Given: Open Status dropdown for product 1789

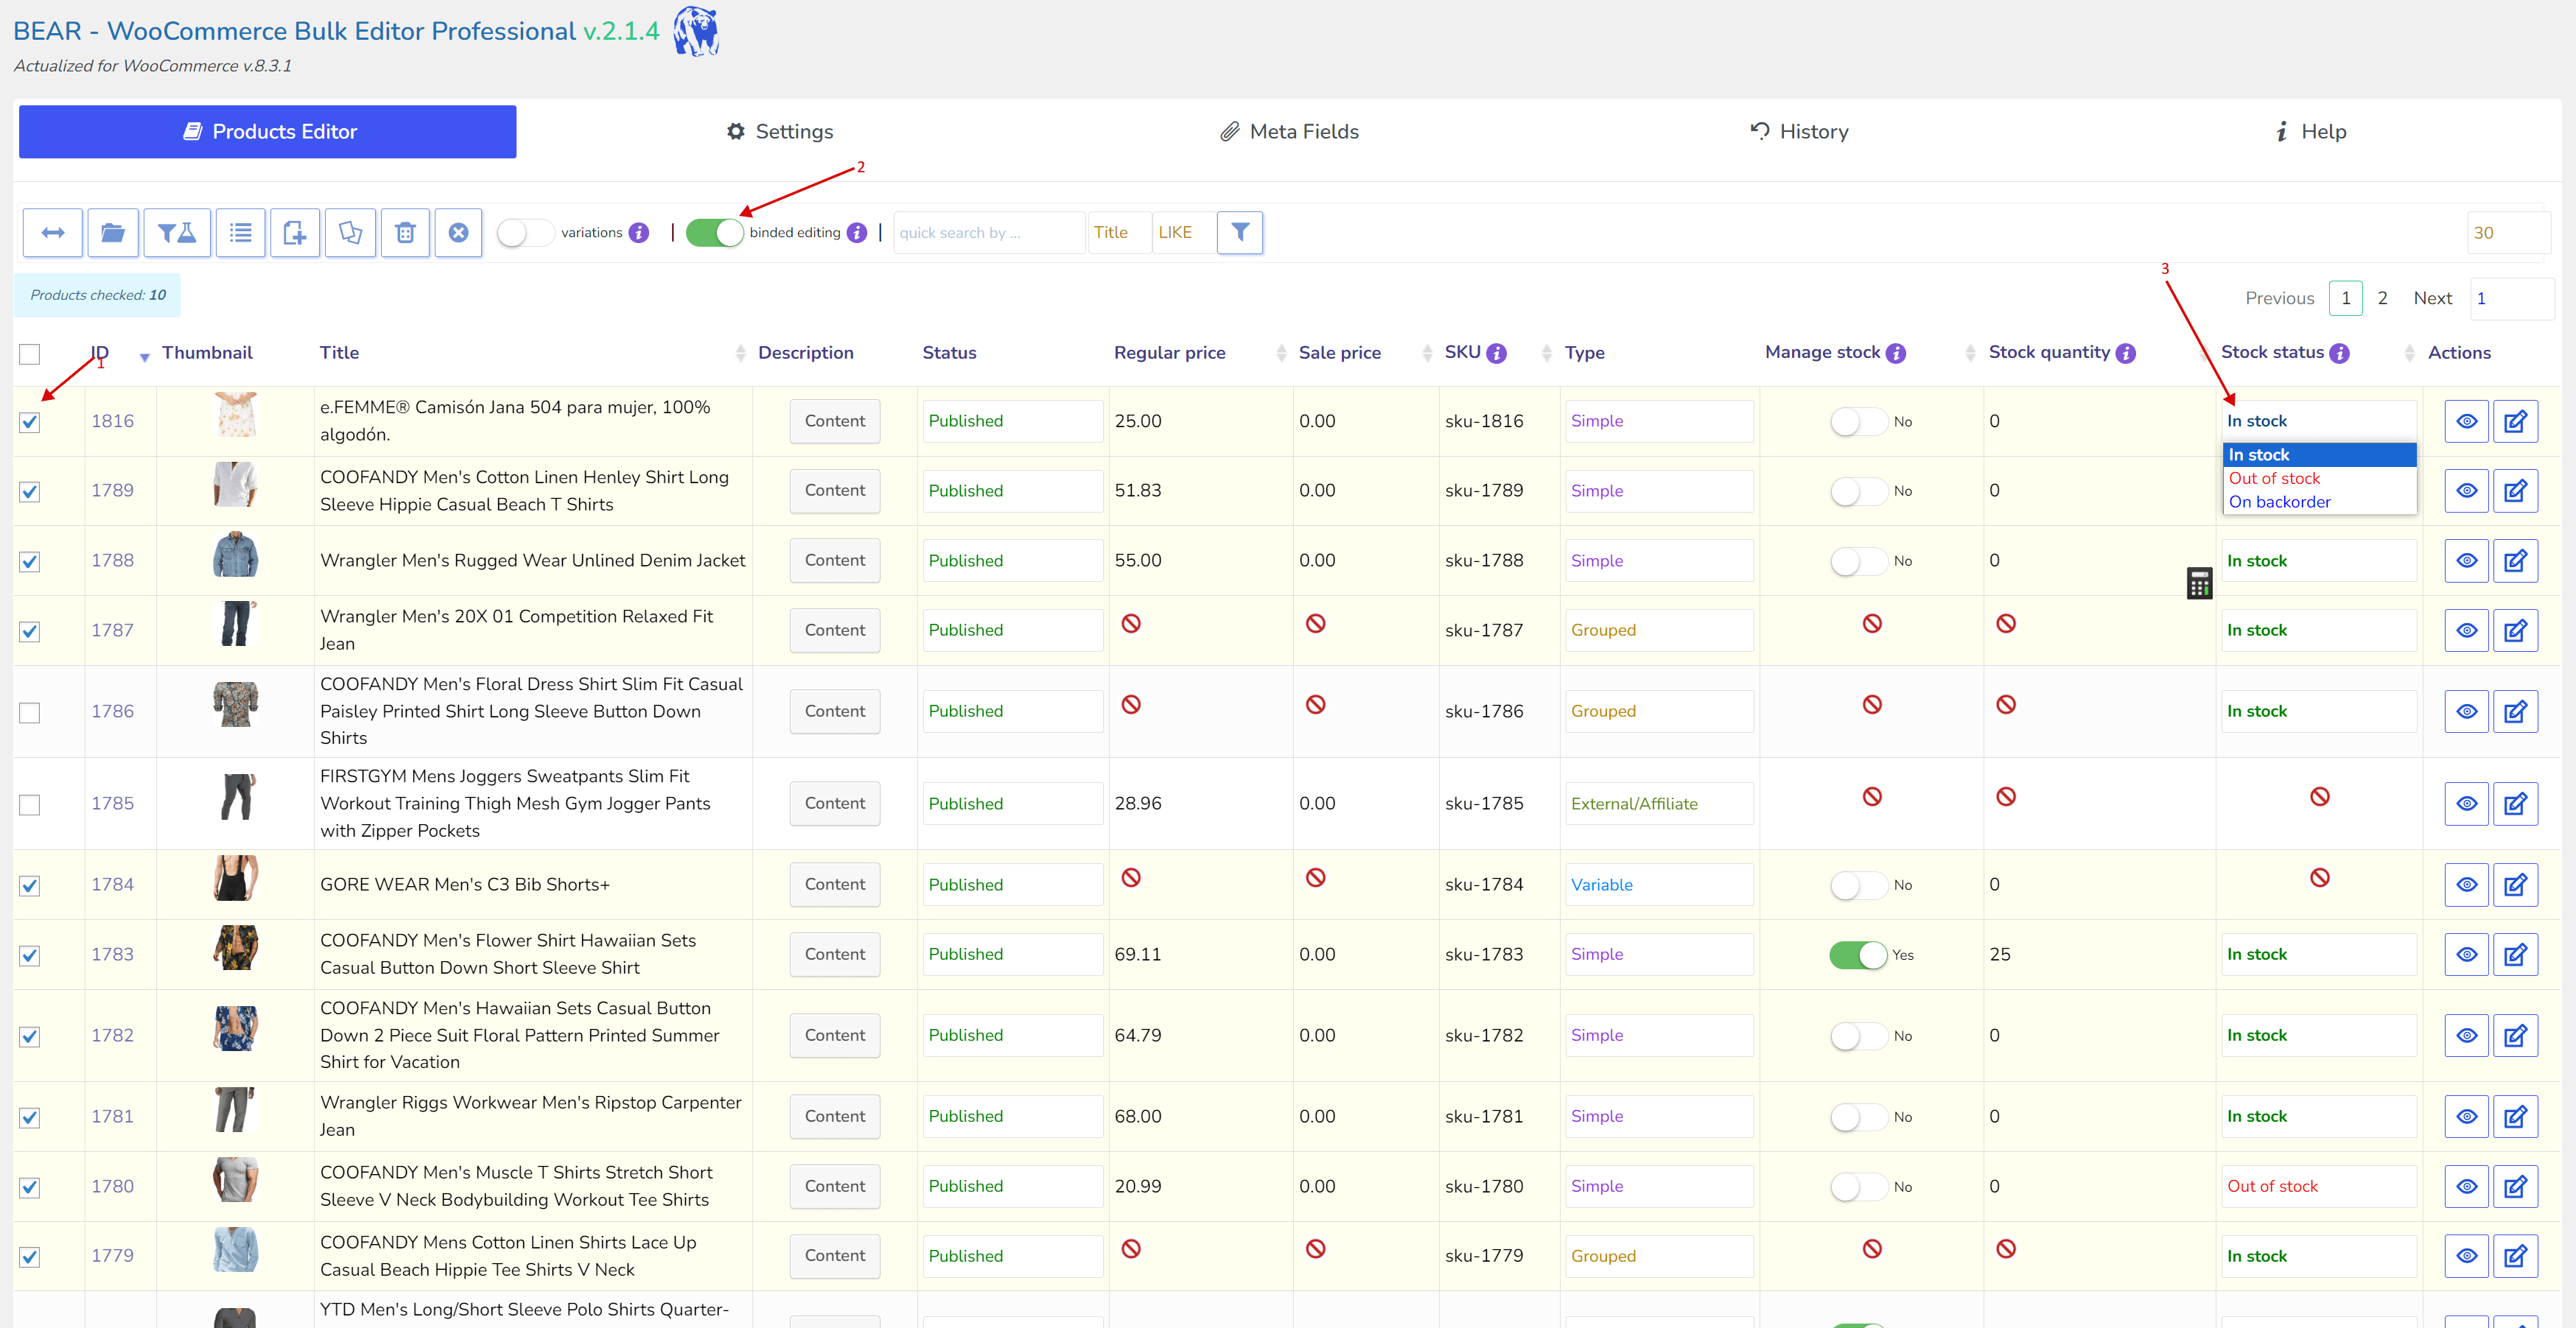Looking at the screenshot, I should [x=1012, y=491].
